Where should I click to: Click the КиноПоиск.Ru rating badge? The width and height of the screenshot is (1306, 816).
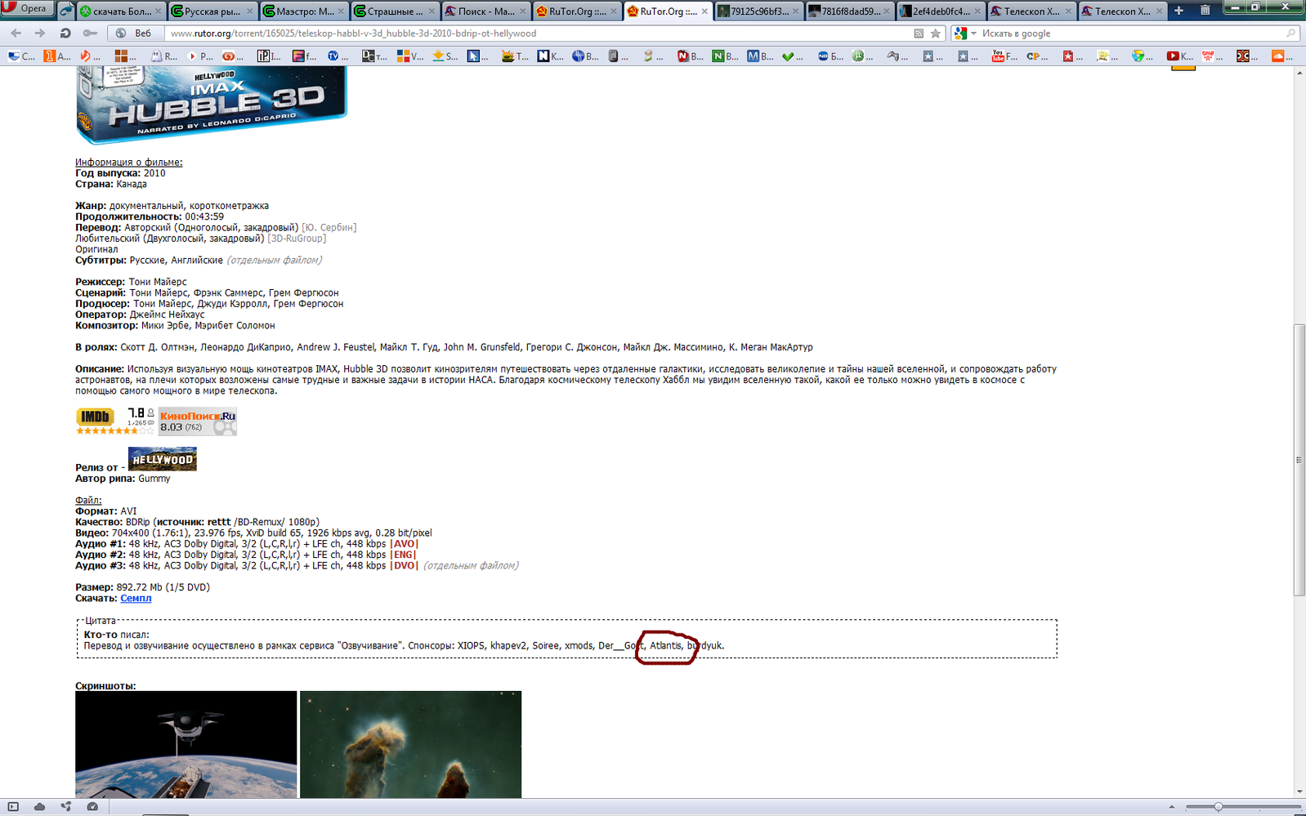point(197,421)
